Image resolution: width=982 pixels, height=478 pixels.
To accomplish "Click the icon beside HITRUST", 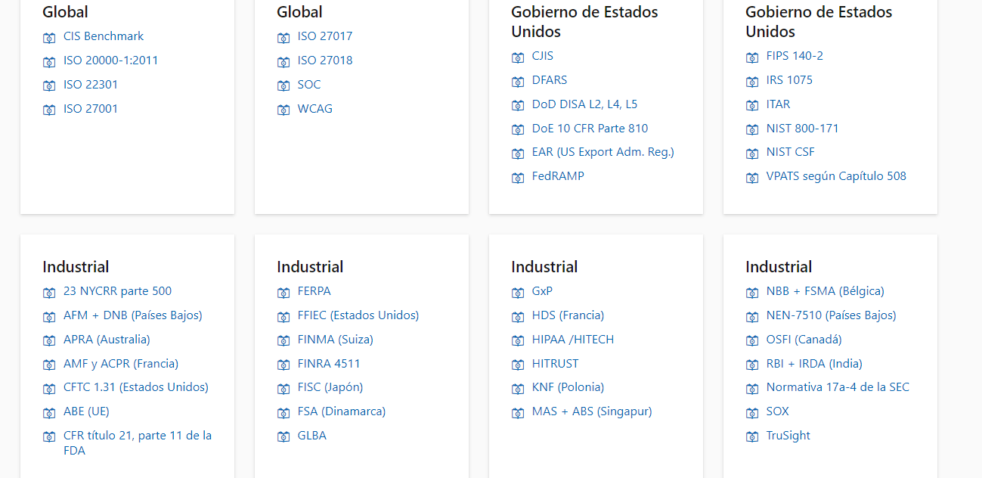I will pos(518,365).
